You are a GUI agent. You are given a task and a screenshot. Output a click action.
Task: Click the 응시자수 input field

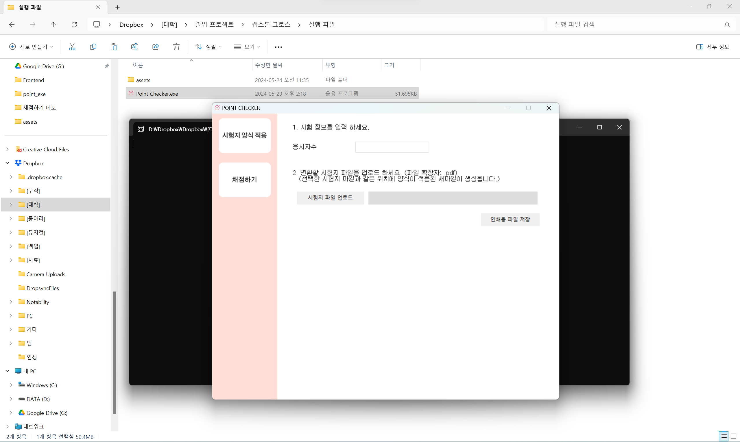coord(392,147)
